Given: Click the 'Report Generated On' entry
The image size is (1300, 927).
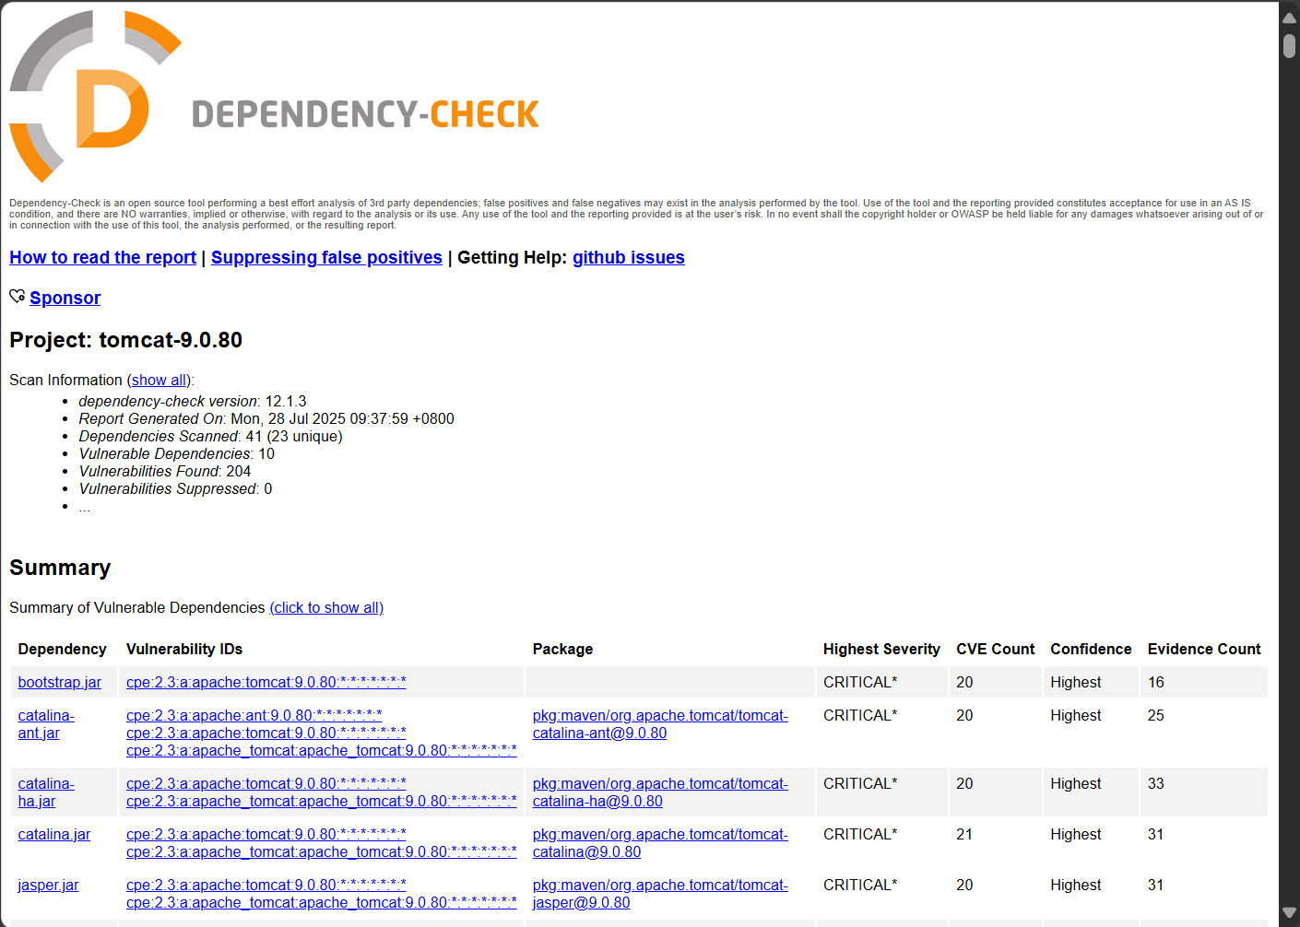Looking at the screenshot, I should (x=266, y=418).
